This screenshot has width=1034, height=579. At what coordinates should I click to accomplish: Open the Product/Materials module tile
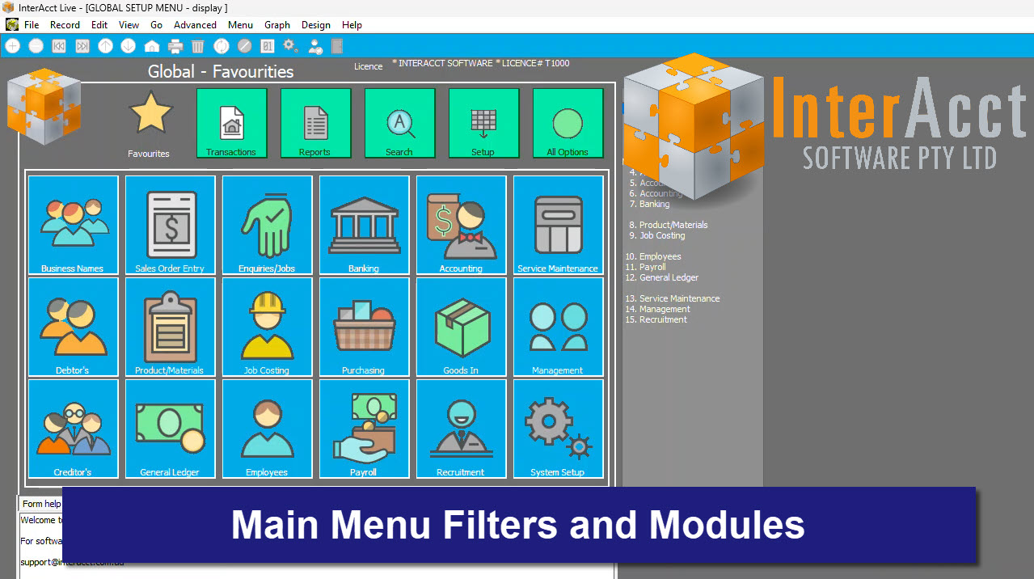coord(171,327)
